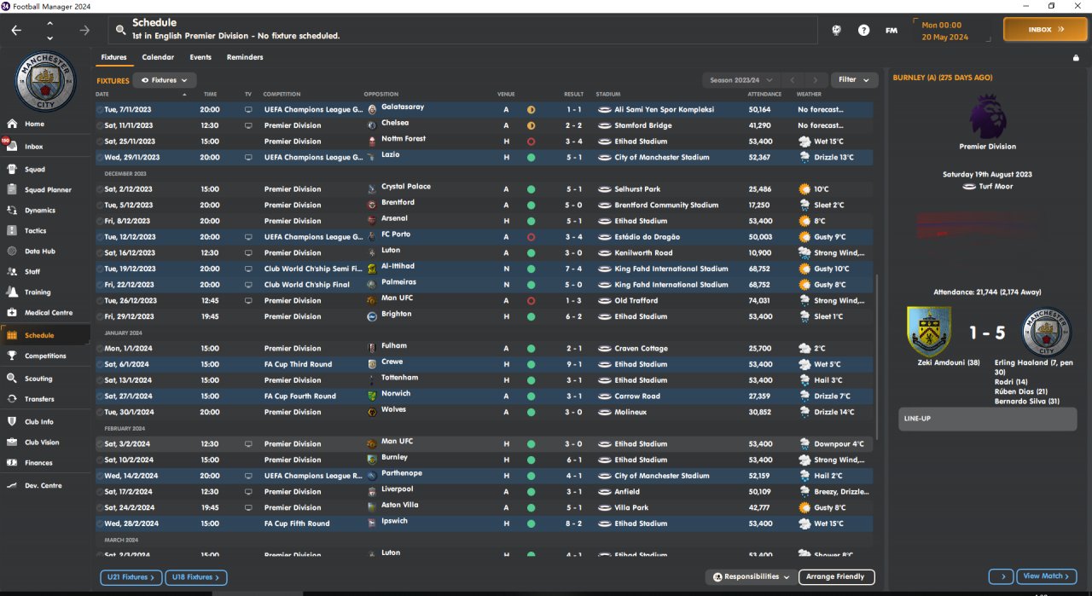Open the Fixtures view dropdown

click(x=165, y=80)
